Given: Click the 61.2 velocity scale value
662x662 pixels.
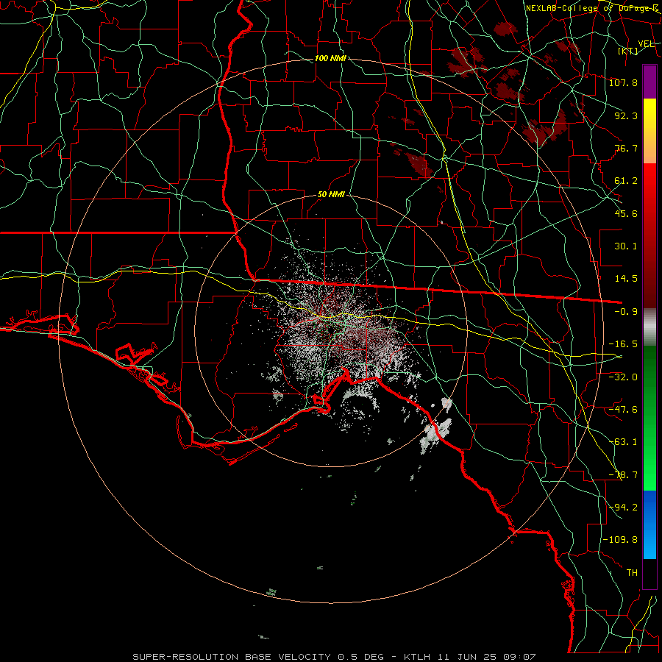Looking at the screenshot, I should [x=626, y=181].
